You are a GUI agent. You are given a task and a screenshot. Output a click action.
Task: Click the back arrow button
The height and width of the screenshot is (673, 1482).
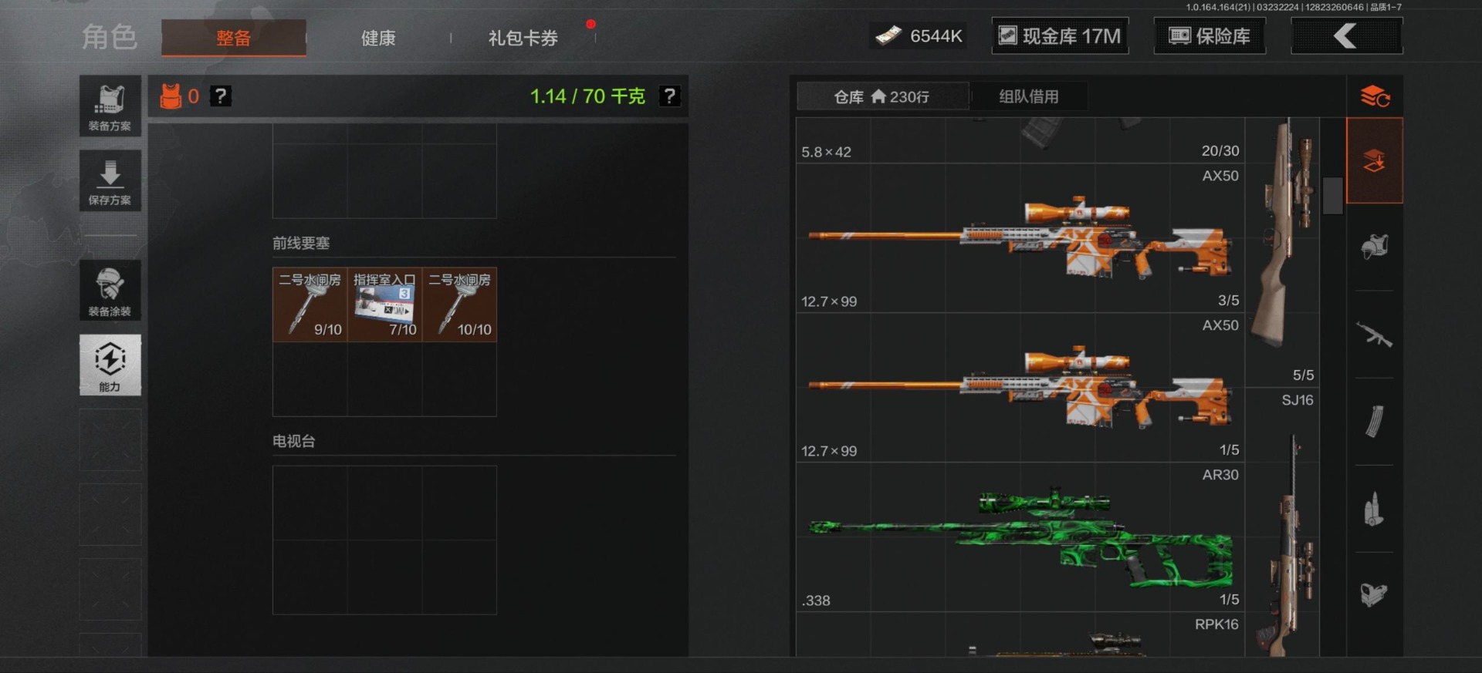point(1347,36)
